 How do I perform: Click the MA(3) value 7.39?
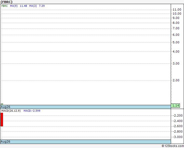click(42, 6)
